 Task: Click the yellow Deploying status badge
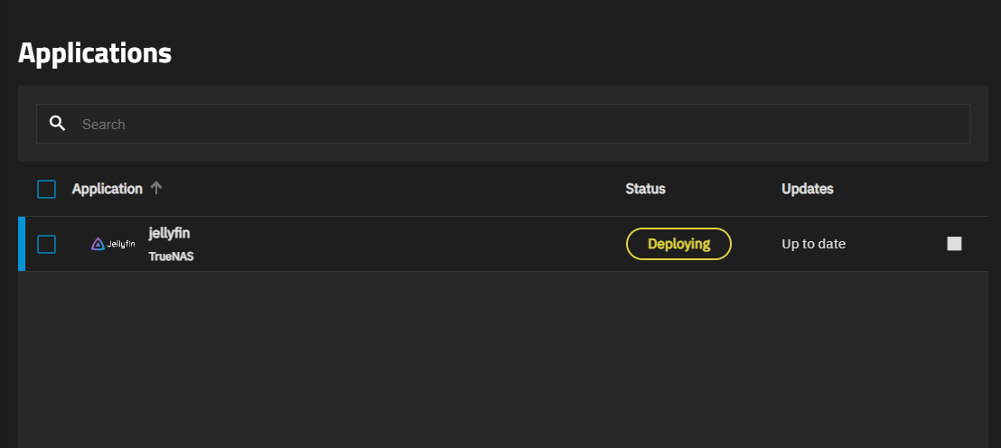point(678,244)
